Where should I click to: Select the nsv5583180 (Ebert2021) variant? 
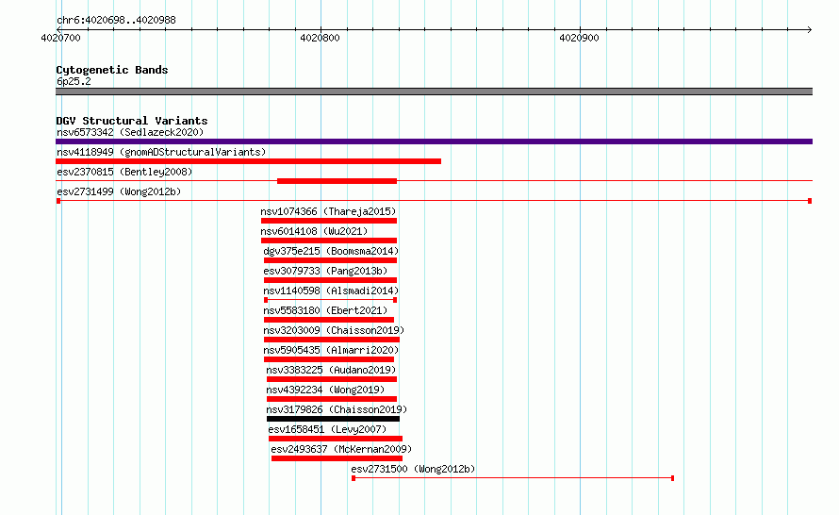325,310
